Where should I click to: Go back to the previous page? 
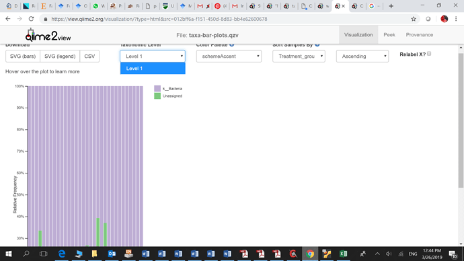point(8,19)
